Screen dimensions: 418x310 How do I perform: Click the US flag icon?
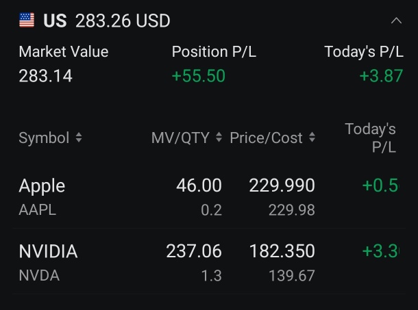[27, 21]
